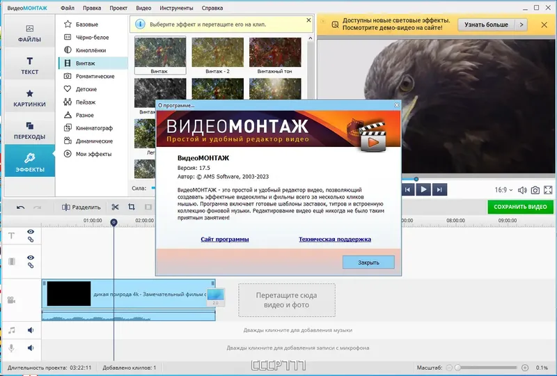The image size is (557, 376).
Task: Toggle text track link icon
Action: tap(31, 240)
